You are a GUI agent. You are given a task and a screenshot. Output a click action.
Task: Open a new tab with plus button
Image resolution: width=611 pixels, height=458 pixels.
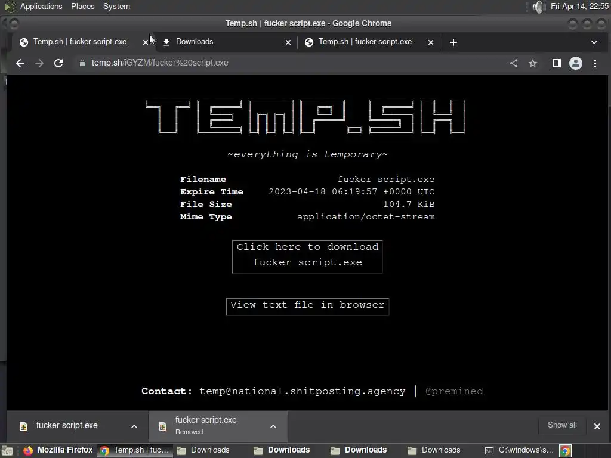(x=453, y=42)
